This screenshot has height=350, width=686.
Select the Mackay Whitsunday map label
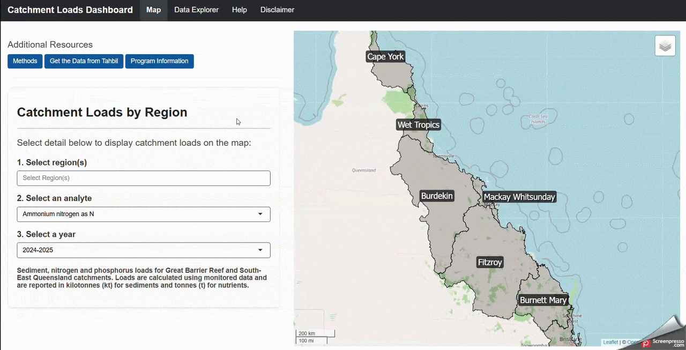click(519, 197)
